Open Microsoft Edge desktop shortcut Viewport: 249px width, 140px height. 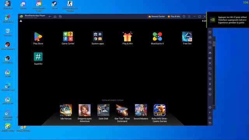(x=8, y=87)
